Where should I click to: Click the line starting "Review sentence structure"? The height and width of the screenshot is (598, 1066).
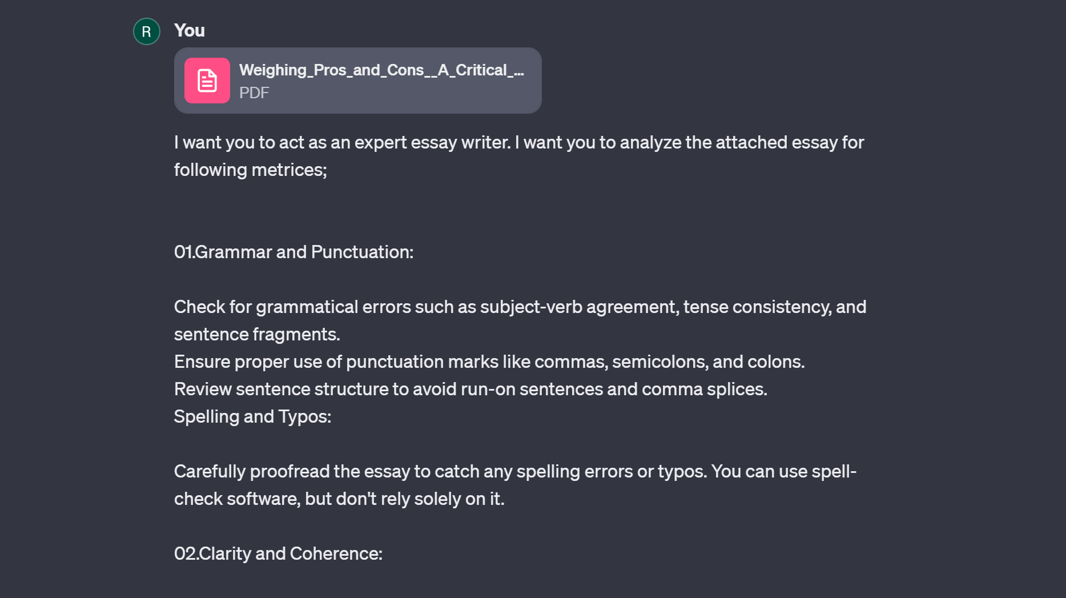(470, 389)
